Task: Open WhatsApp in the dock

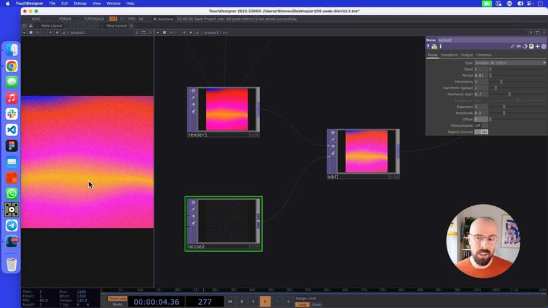Action: pos(11,194)
